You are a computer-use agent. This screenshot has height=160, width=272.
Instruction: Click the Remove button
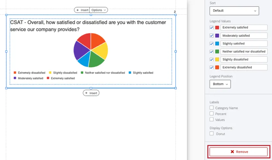238,152
